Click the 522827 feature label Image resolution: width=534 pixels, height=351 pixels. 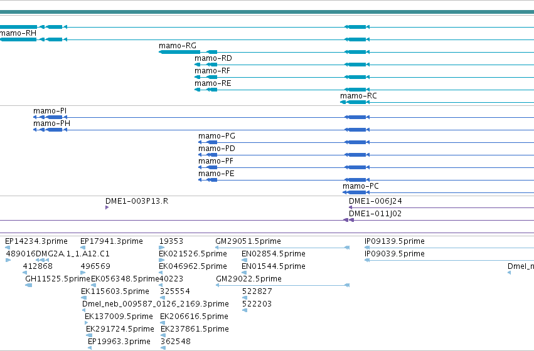[x=257, y=291]
